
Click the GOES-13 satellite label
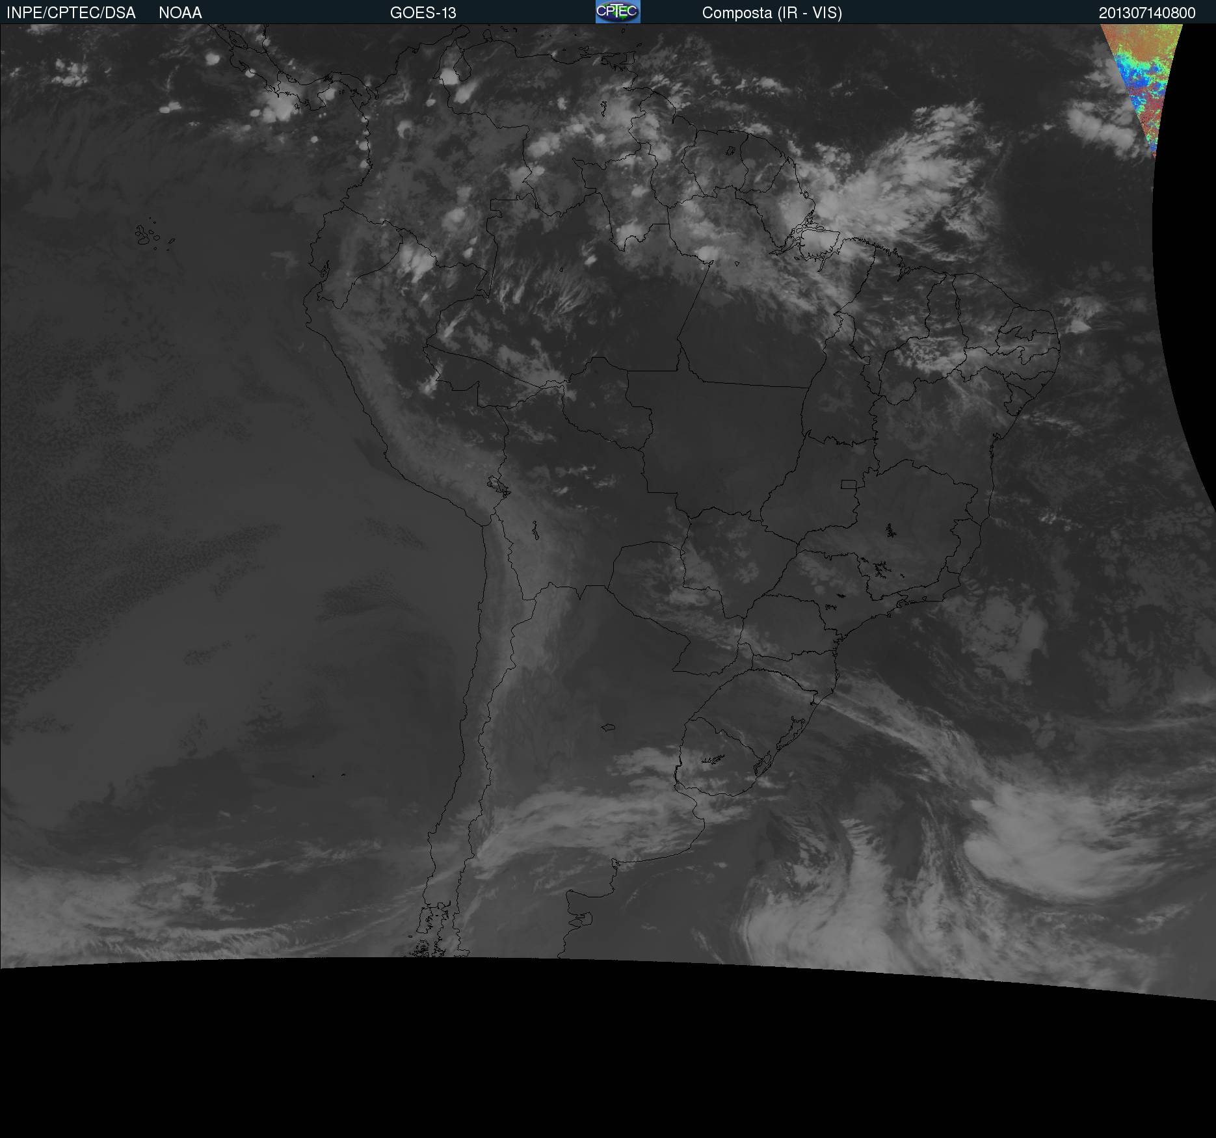click(423, 13)
